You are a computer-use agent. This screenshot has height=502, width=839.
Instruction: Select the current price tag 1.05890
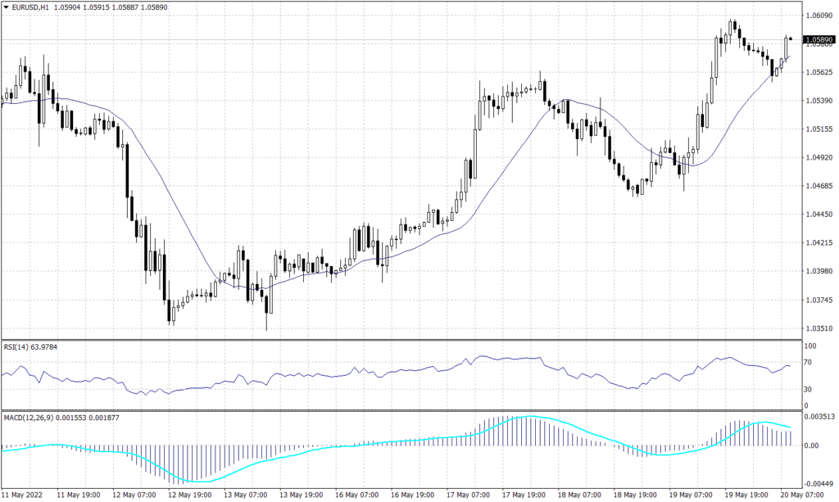[819, 38]
